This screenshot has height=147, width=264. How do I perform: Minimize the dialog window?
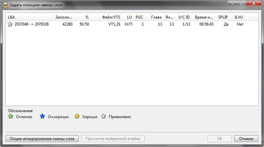tap(232, 3)
